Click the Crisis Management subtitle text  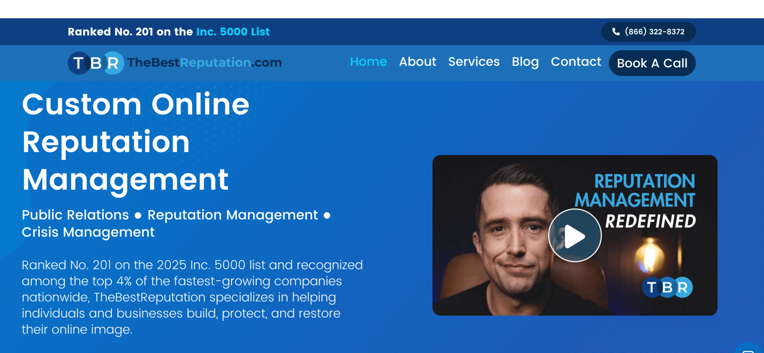point(88,232)
